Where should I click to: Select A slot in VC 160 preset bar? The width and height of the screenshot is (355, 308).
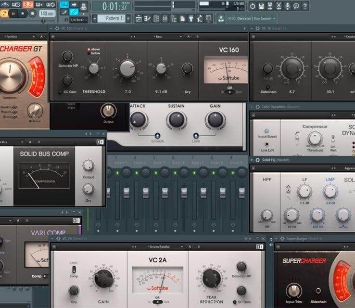coord(189,37)
